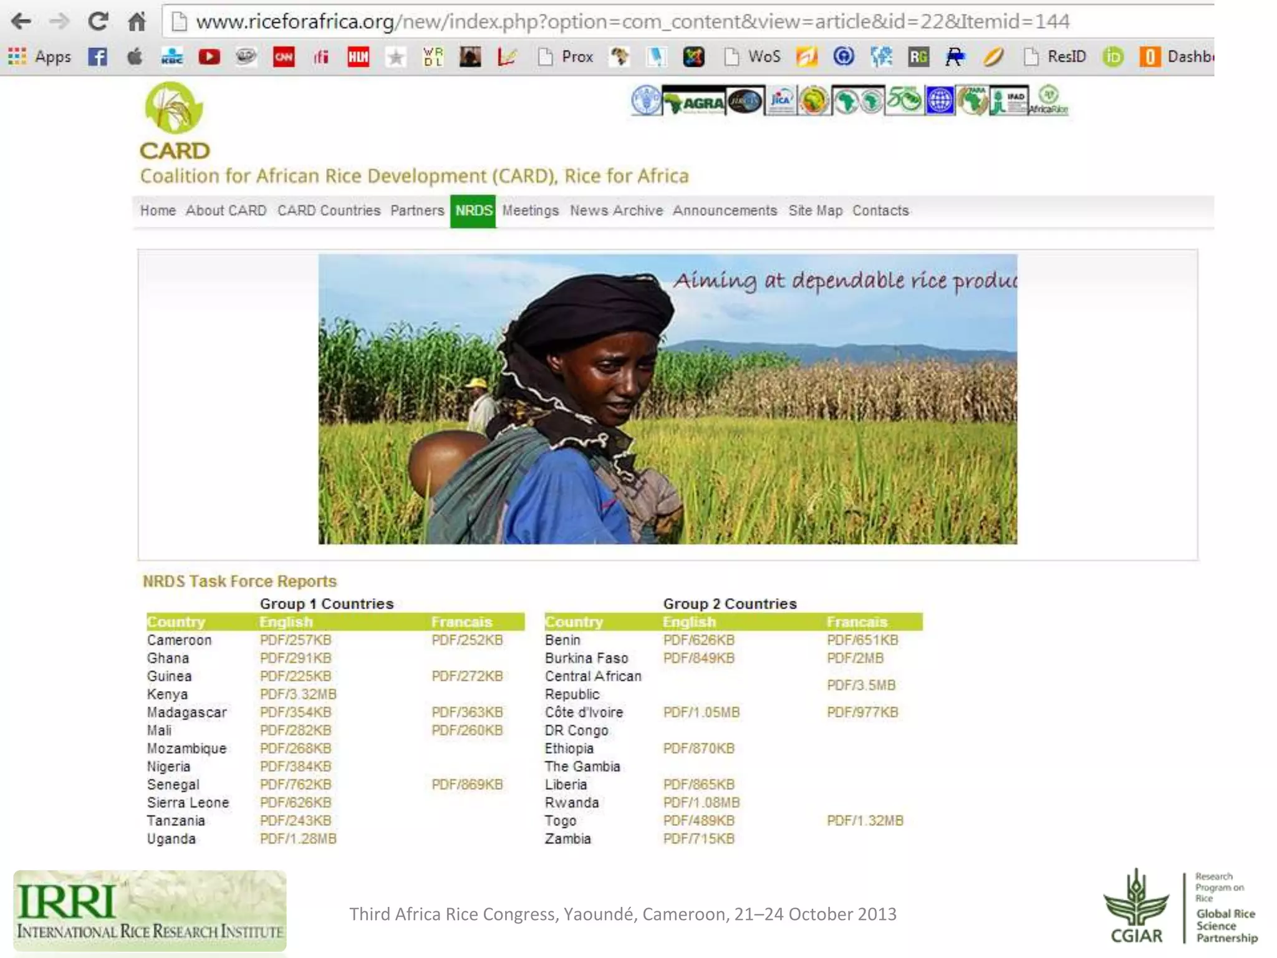Open the YouTube bookmark icon
The width and height of the screenshot is (1277, 958).
point(209,57)
